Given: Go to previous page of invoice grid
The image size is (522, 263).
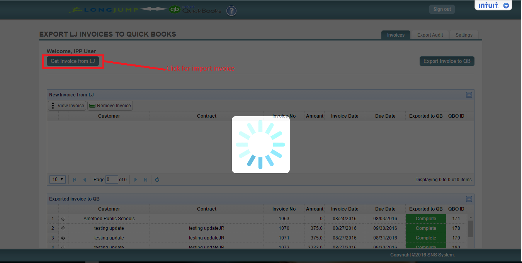Looking at the screenshot, I should [x=85, y=180].
